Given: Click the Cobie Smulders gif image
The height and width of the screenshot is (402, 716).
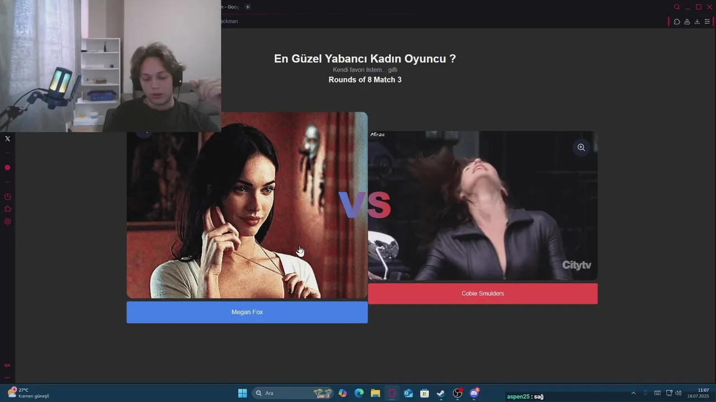Looking at the screenshot, I should point(483,205).
